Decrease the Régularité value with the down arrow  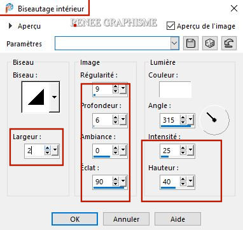pos(116,91)
